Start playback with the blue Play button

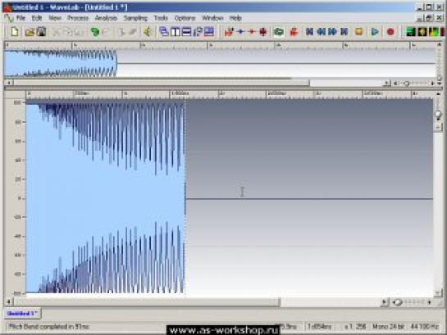[375, 32]
